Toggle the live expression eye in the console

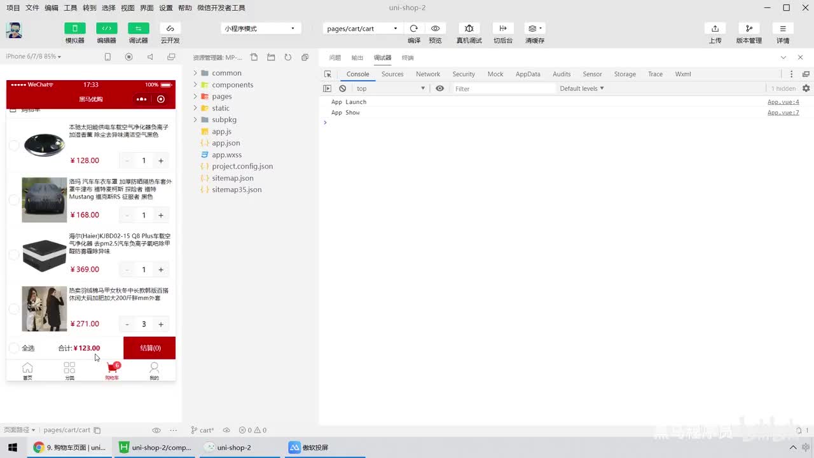click(439, 88)
